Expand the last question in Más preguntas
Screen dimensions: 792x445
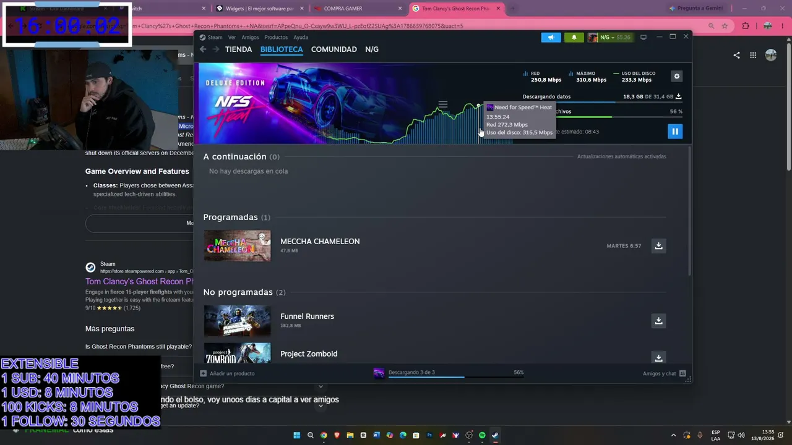click(x=321, y=406)
